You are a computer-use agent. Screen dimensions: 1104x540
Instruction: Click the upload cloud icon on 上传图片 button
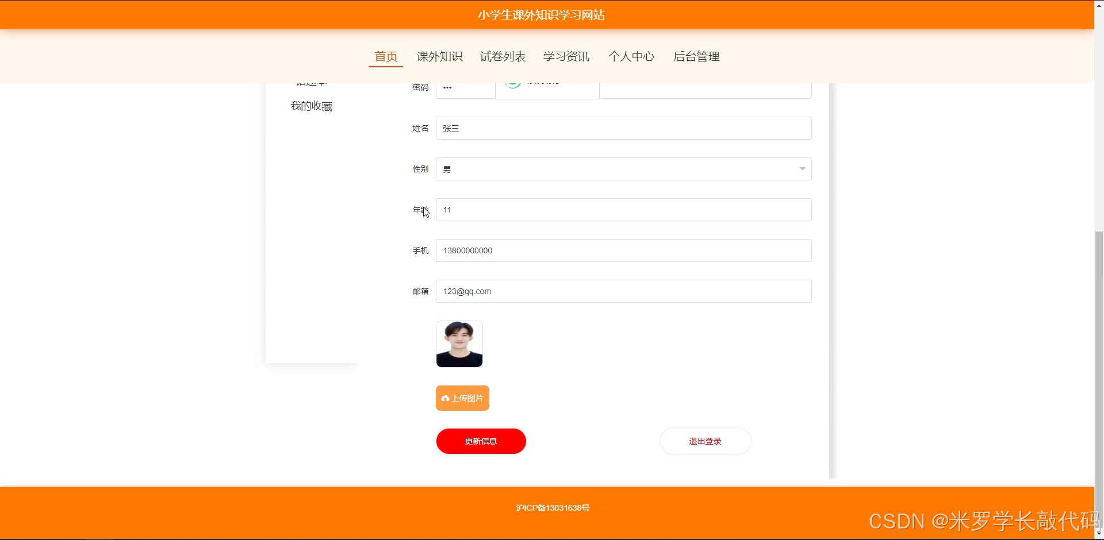(446, 398)
